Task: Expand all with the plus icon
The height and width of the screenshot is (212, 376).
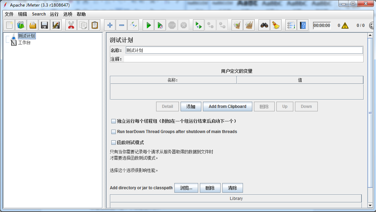Action: tap(110, 25)
